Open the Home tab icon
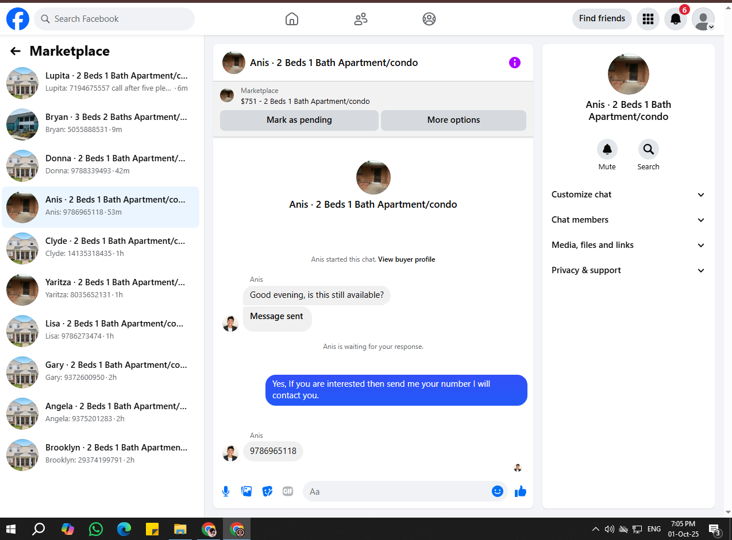This screenshot has height=540, width=732. click(x=292, y=19)
